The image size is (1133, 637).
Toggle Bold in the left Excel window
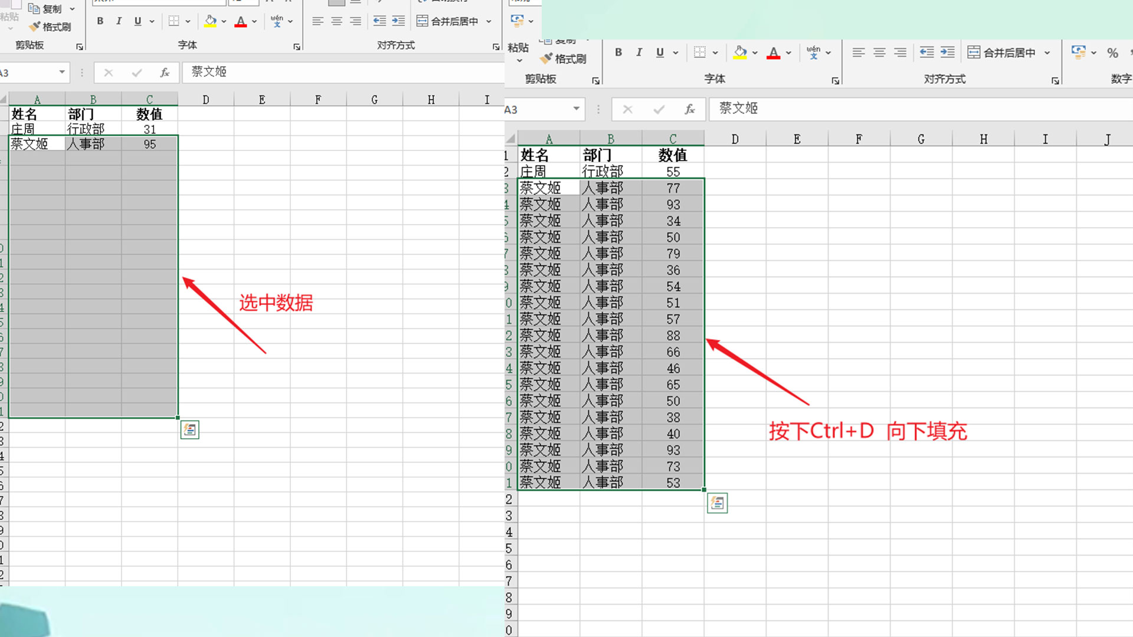(x=100, y=21)
